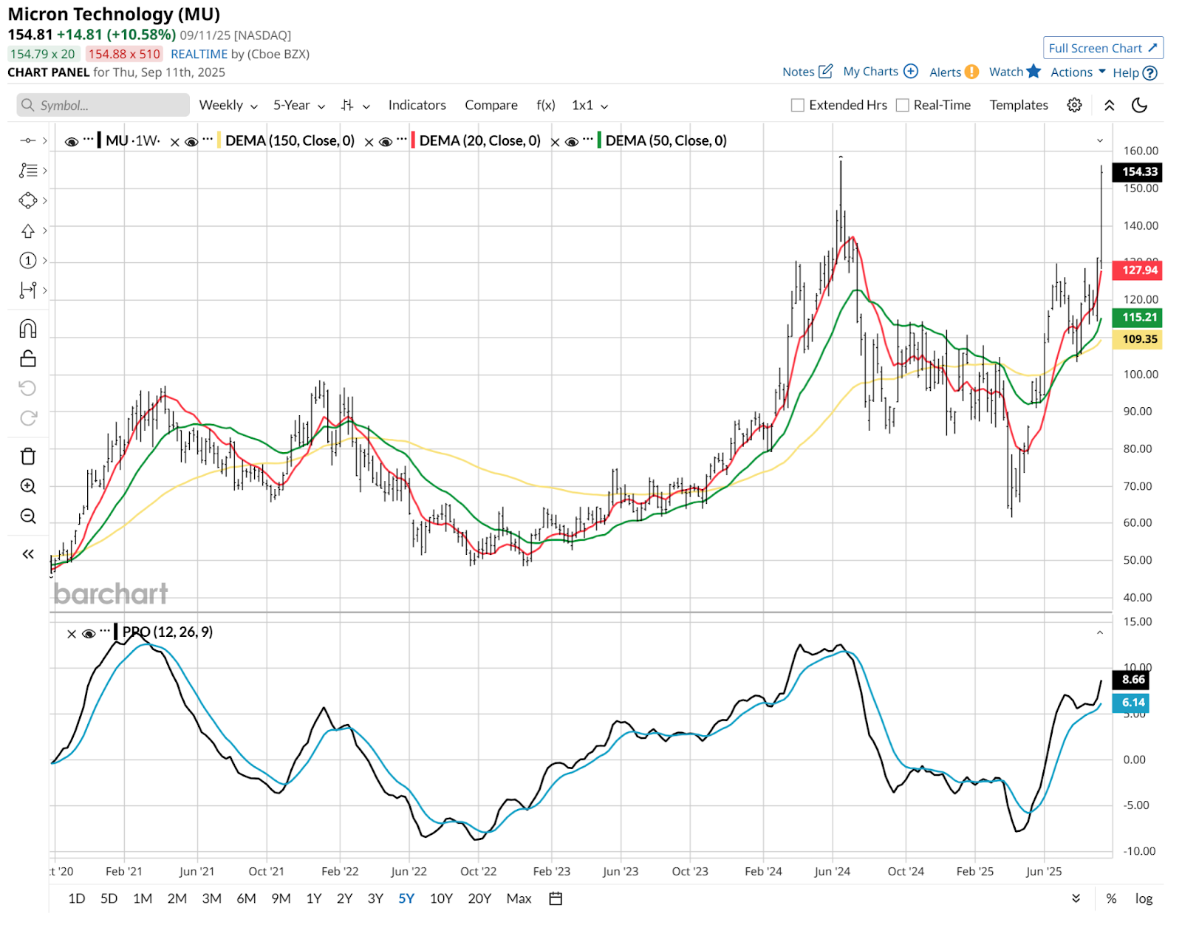Toggle visibility eye of DEMA 150
Screen dimensions: 1182x925
[191, 142]
